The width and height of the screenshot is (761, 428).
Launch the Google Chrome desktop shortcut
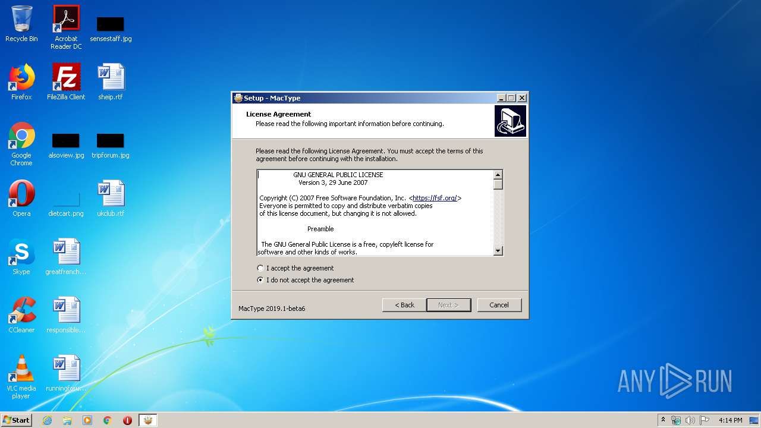pyautogui.click(x=21, y=144)
